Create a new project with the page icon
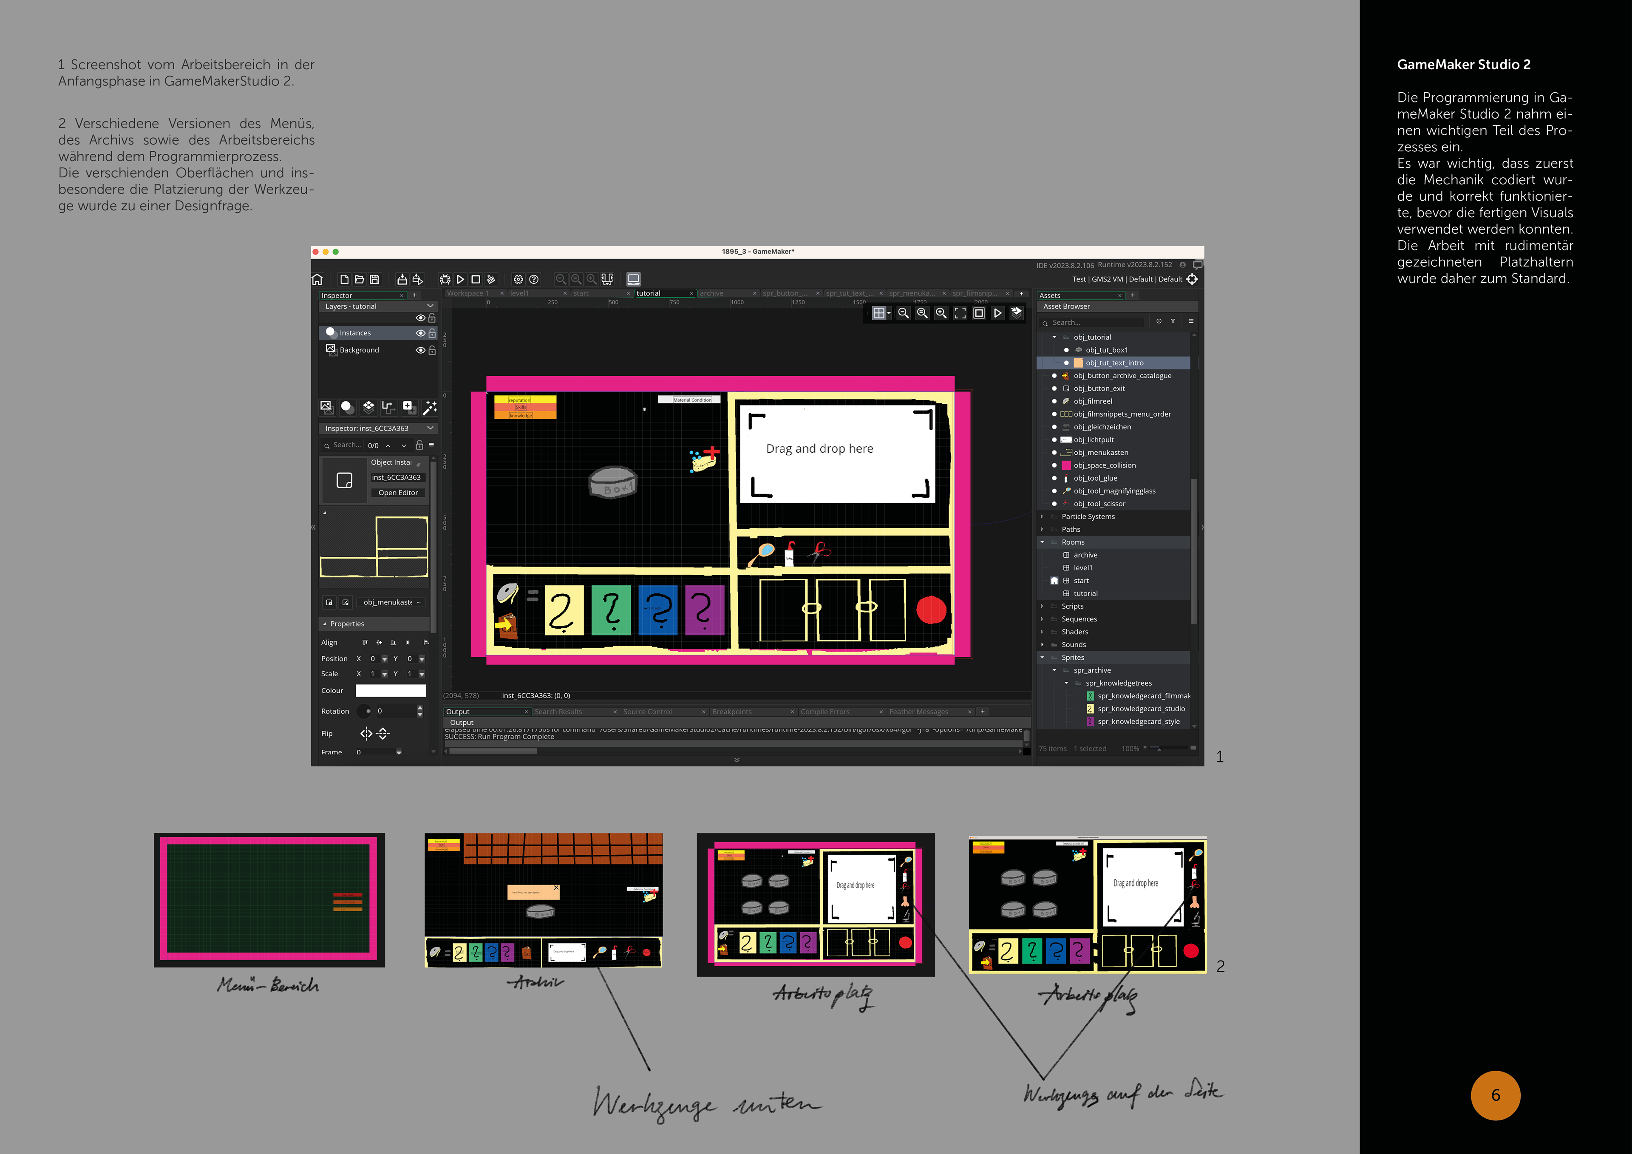 click(x=344, y=279)
